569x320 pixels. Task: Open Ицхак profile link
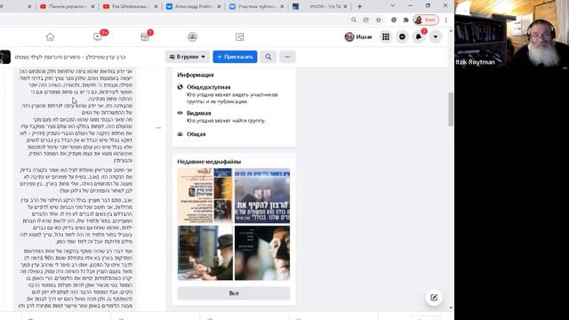[358, 36]
